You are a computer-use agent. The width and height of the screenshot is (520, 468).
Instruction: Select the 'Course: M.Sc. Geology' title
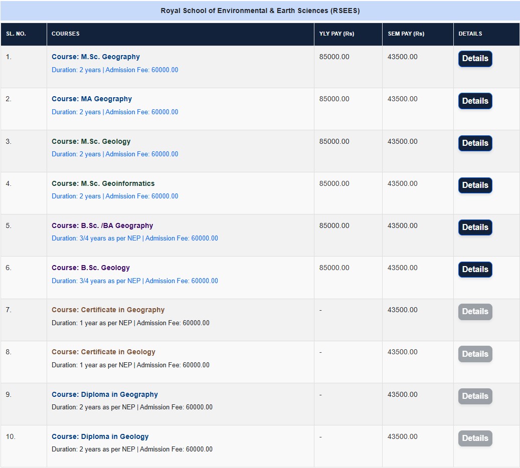(x=91, y=141)
